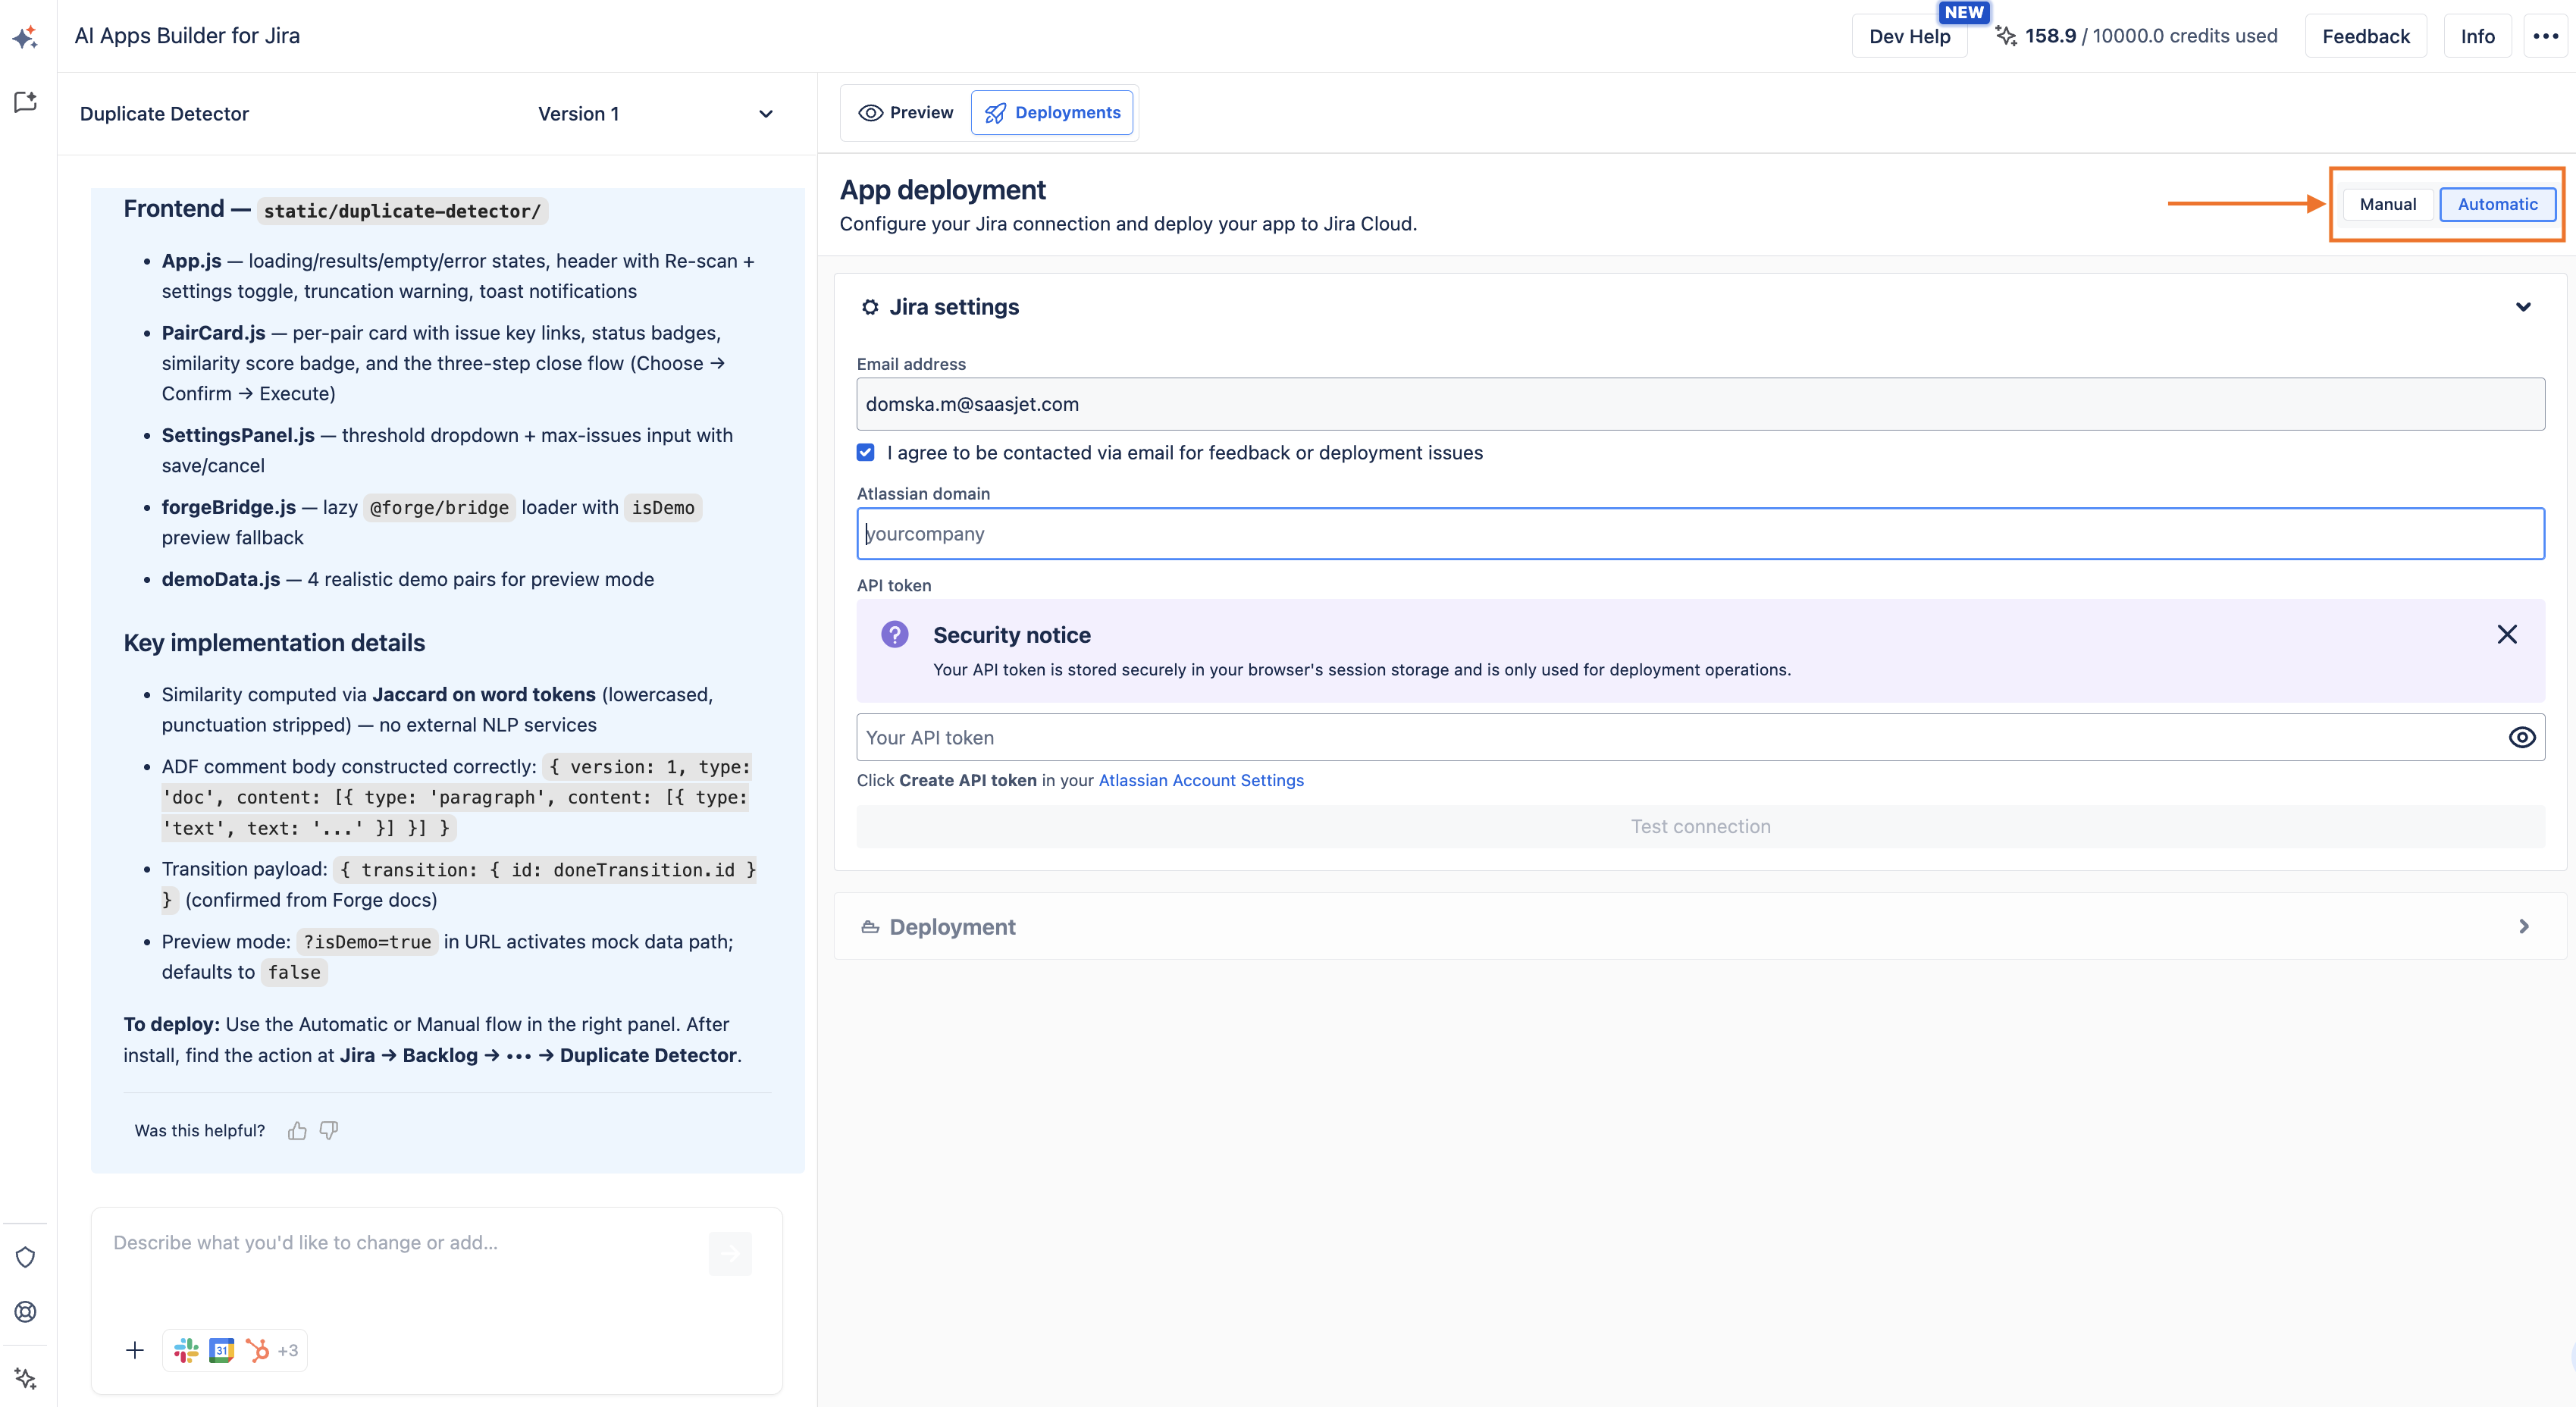The height and width of the screenshot is (1407, 2576).
Task: Click the plus attachment icon in chat box
Action: tap(135, 1350)
